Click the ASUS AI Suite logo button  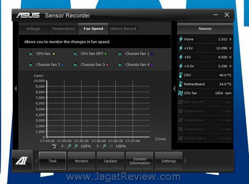[22, 161]
